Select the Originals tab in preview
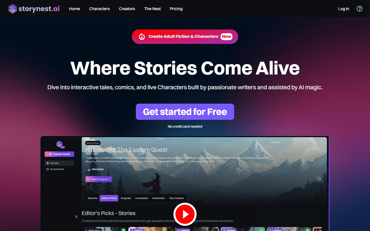Image resolution: width=370 pixels, height=231 pixels. tap(126, 198)
